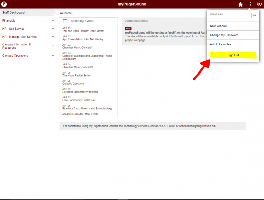
Task: Open School of Business Leadership Thesis Symposium
Action: click(87, 57)
